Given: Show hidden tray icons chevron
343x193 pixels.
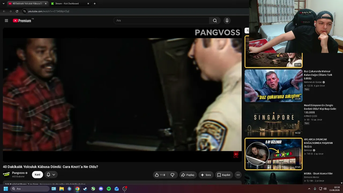Looking at the screenshot, I should coord(309,189).
